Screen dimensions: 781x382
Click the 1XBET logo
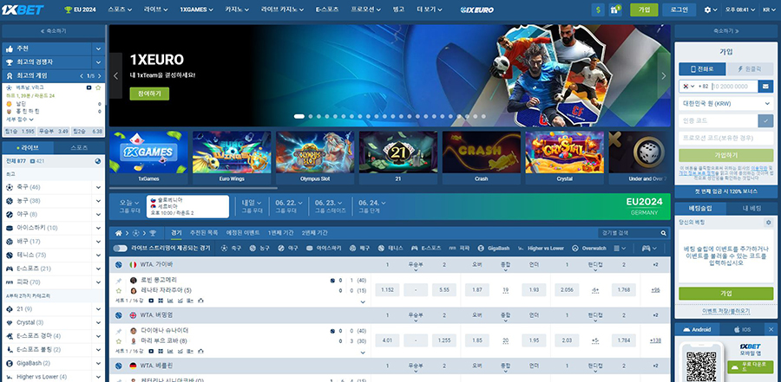pos(23,10)
